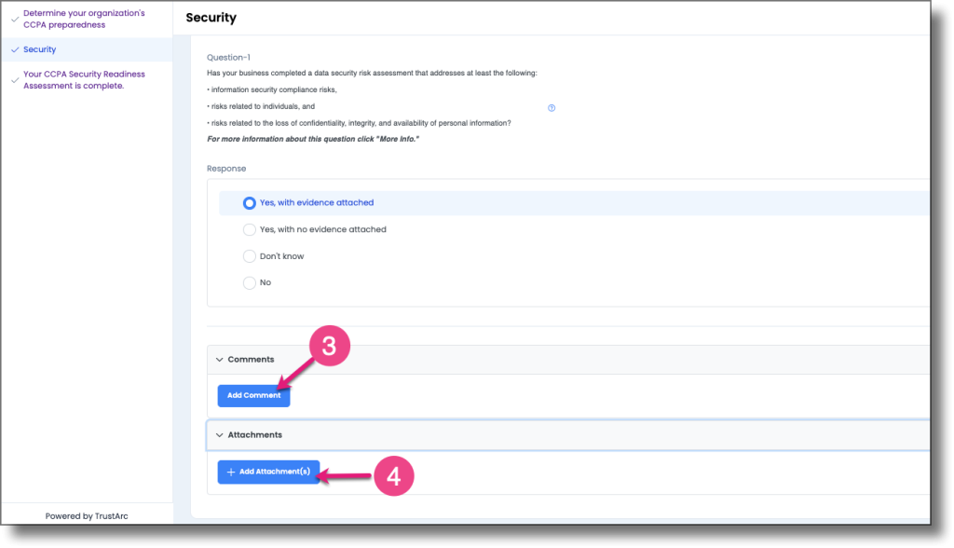This screenshot has width=954, height=548.
Task: Select 'Yes, with evidence attached' radio
Action: point(249,203)
